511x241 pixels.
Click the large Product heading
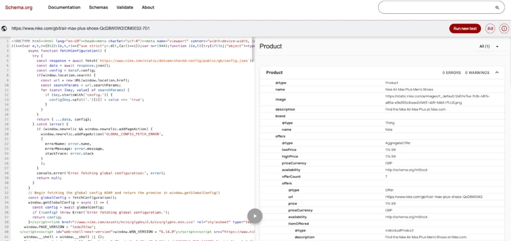(270, 46)
